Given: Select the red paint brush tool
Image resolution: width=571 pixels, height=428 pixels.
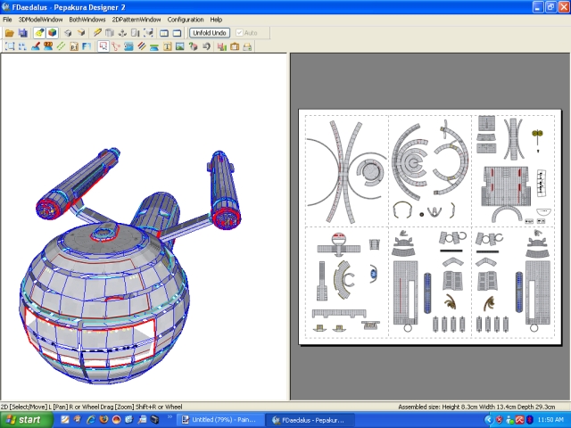Looking at the screenshot, I should 36,46.
